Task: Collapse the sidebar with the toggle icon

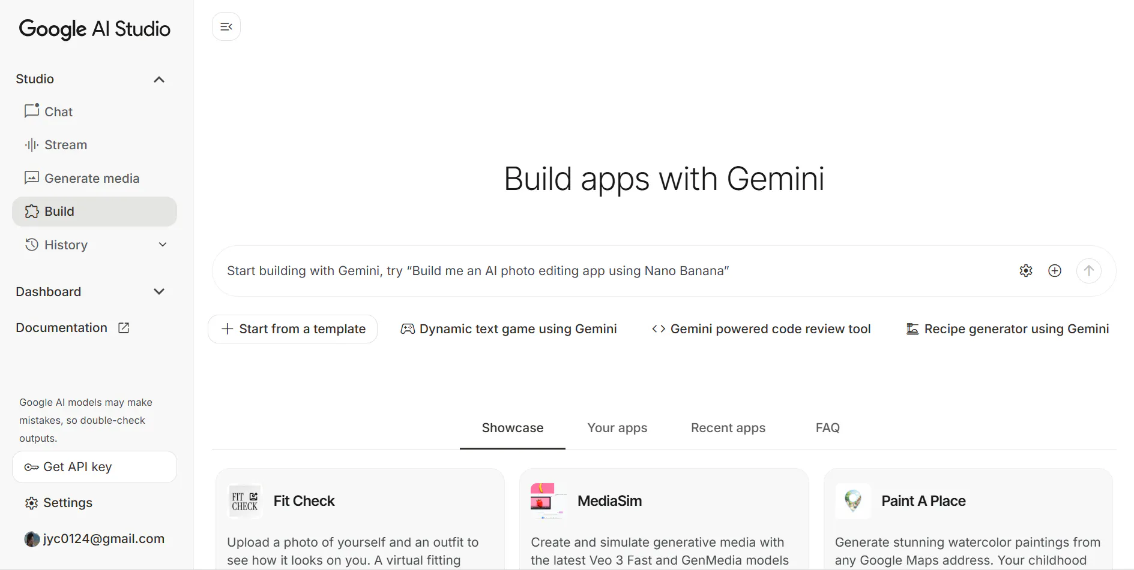Action: click(x=226, y=26)
